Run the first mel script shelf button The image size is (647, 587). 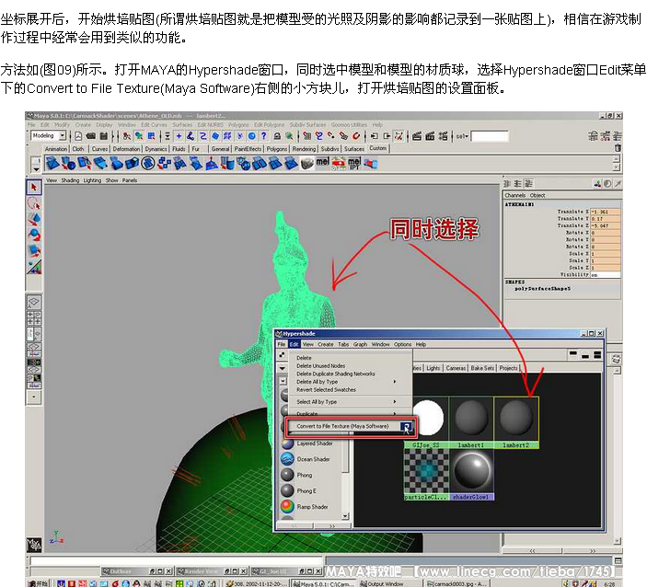[322, 163]
